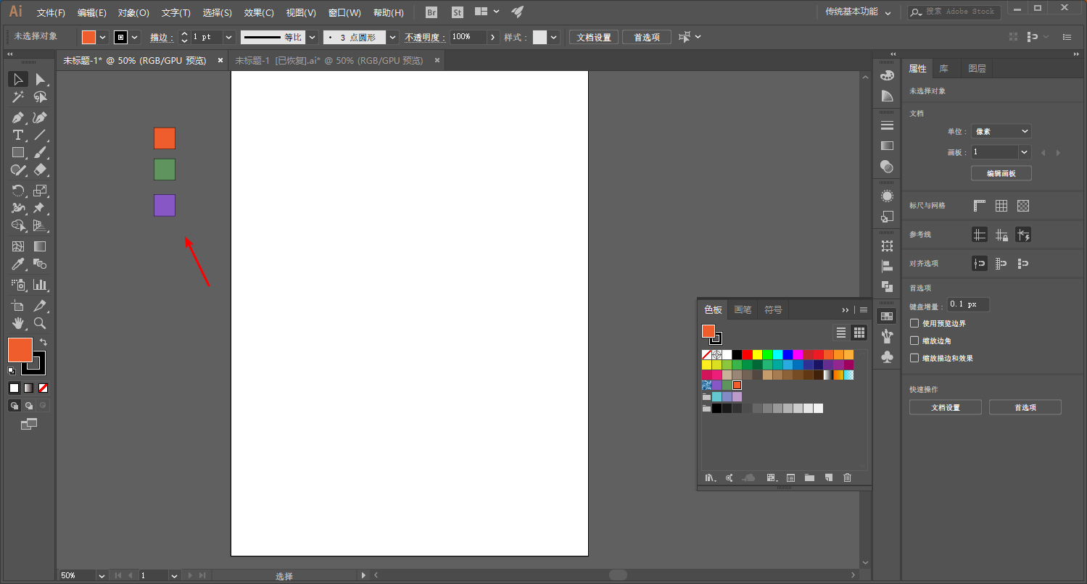Switch to the 画笔 brushes tab

(x=743, y=309)
